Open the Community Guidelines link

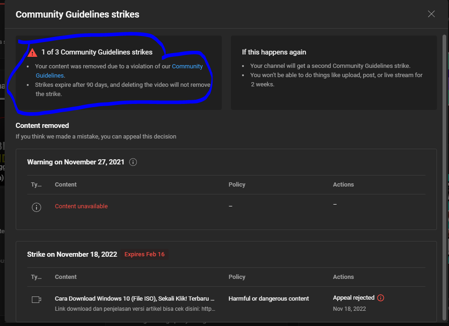pos(187,66)
